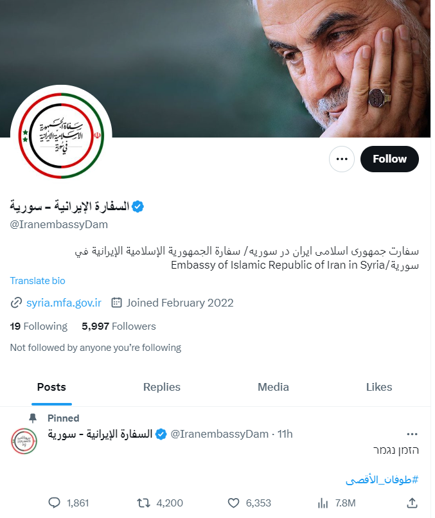This screenshot has width=435, height=518.
Task: Click the share icon on the pinned post
Action: point(412,503)
